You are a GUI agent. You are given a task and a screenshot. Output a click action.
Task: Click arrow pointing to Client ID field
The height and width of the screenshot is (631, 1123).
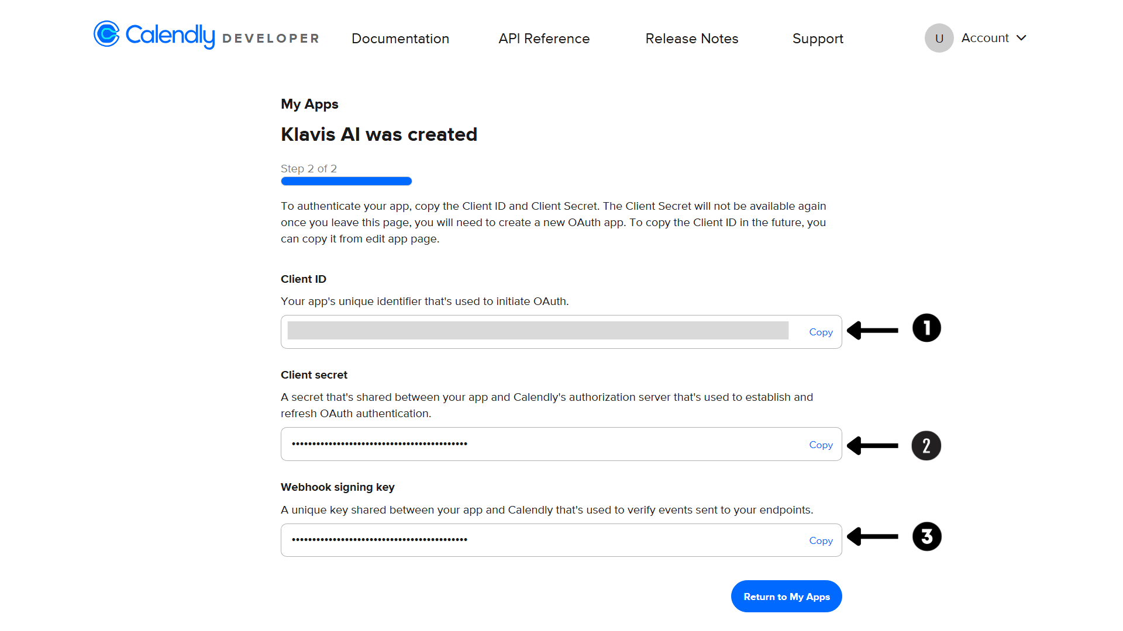point(873,331)
